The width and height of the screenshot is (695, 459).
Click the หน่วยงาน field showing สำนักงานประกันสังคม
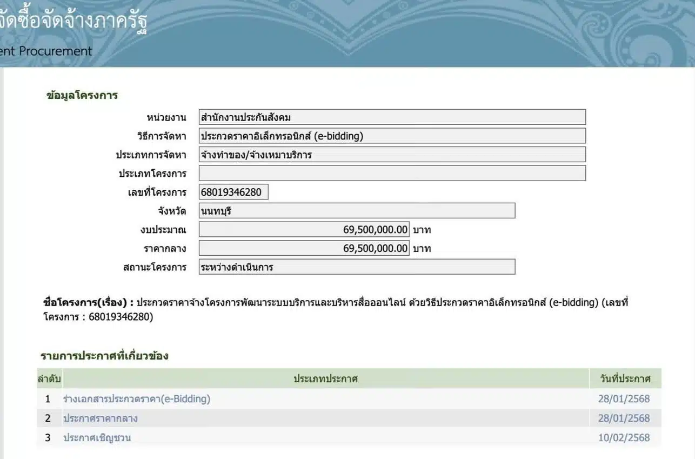392,116
